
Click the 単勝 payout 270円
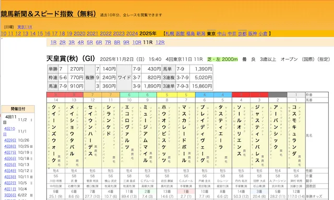pos(77,69)
